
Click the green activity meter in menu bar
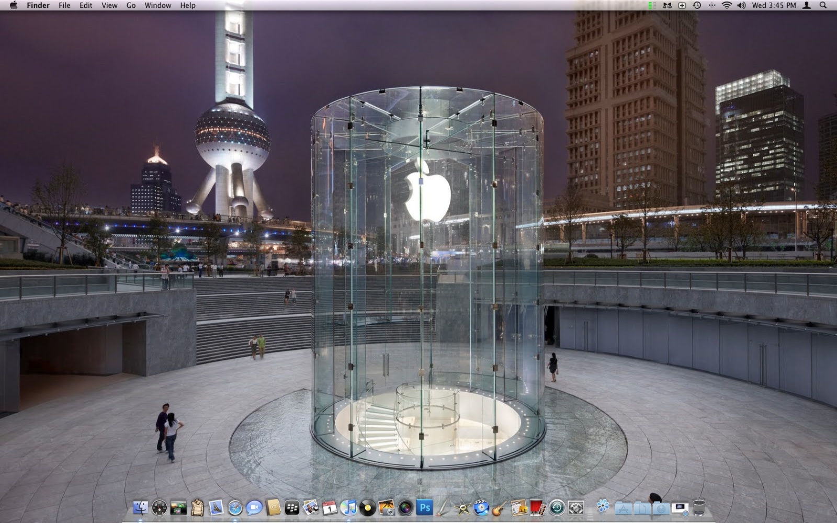[651, 5]
